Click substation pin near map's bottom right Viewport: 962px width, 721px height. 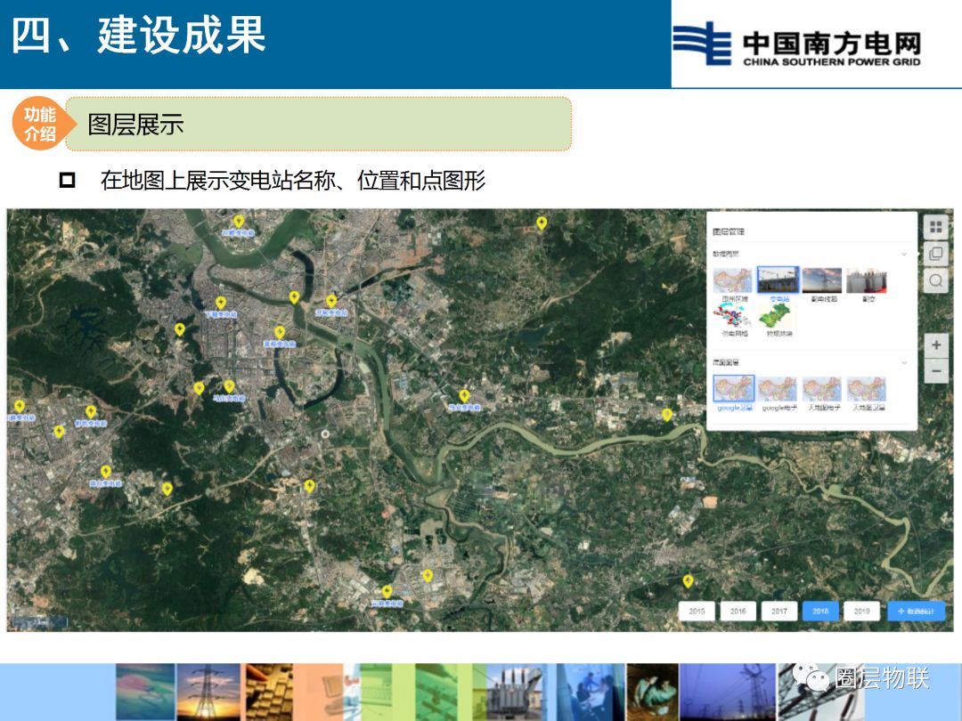[689, 580]
